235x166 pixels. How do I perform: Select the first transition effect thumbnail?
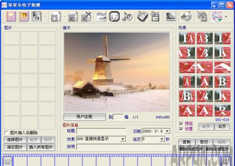tap(187, 38)
